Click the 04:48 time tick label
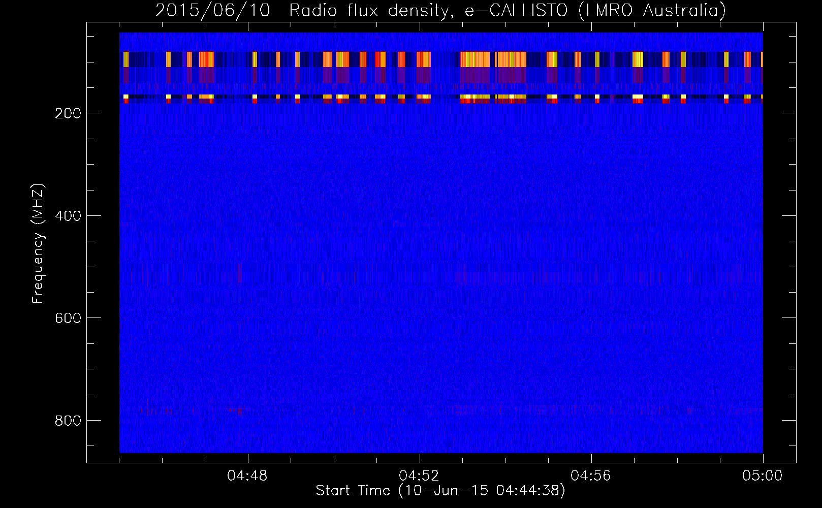822x508 pixels. tap(247, 476)
